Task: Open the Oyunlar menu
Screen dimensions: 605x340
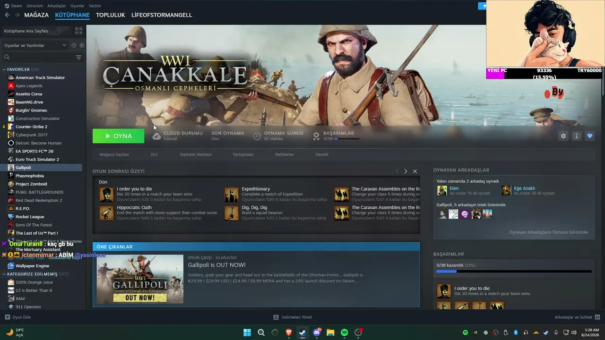Action: coord(78,6)
